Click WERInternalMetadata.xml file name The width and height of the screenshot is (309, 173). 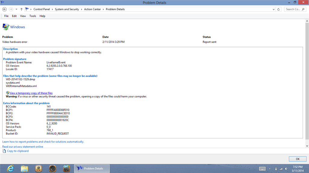click(x=21, y=86)
